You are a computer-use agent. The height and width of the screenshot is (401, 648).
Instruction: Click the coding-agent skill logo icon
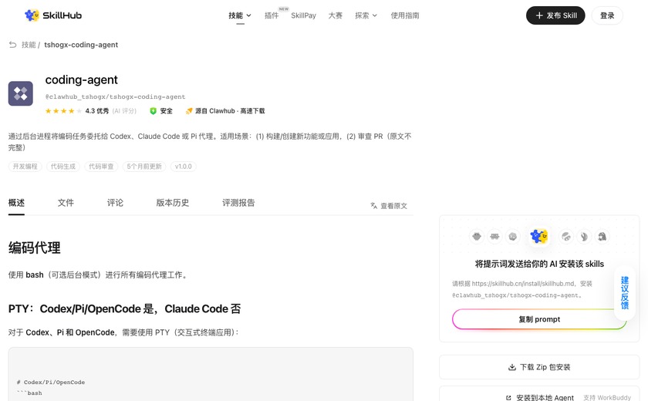(x=21, y=93)
